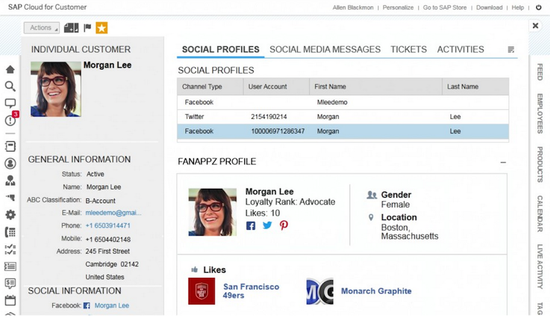Click the Twitter icon in Fanappz profile
This screenshot has width=550, height=320.
coord(267,226)
